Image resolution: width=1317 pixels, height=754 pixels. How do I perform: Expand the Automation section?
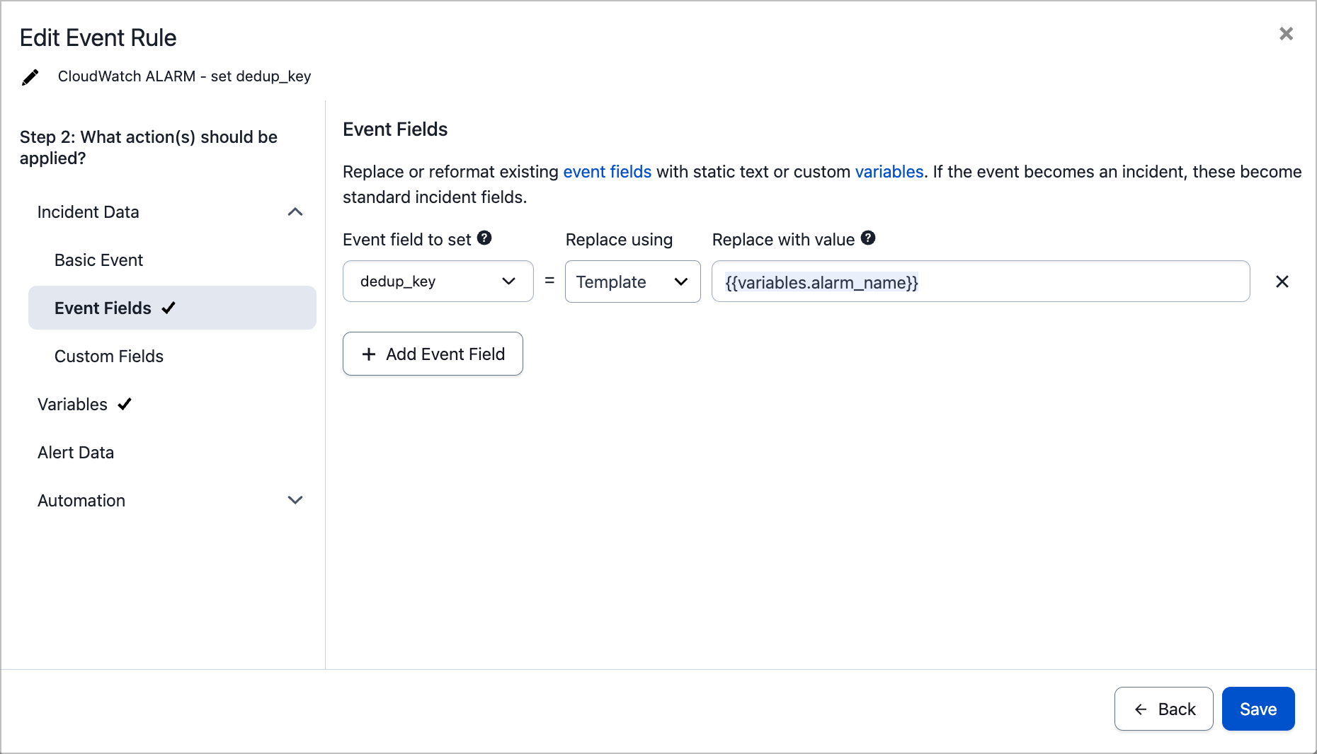[295, 501]
